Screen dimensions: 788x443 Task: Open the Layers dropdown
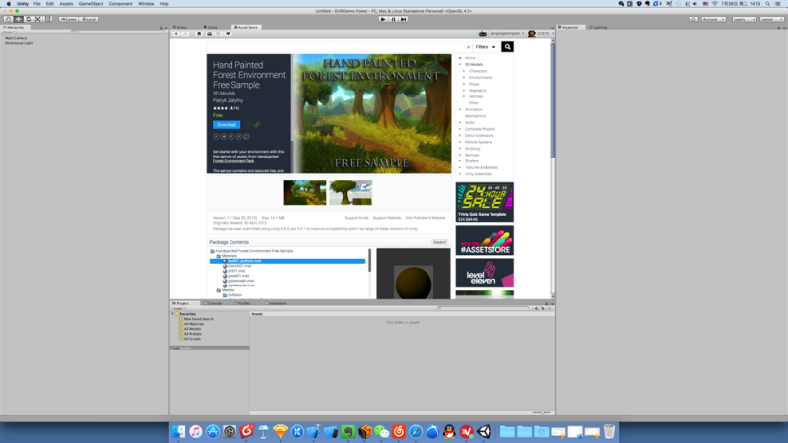[744, 19]
